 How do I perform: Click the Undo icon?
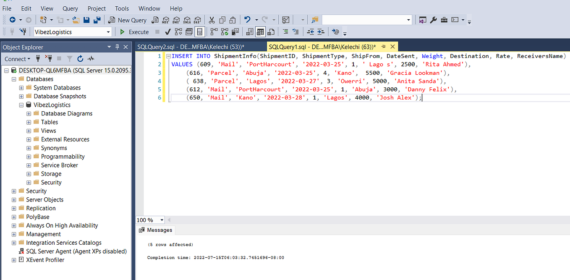248,20
